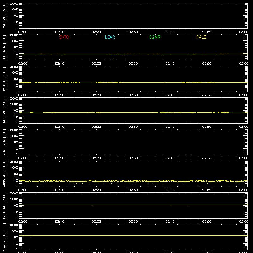Click 02:50 tick under the 2695 MHz panel

(207, 158)
